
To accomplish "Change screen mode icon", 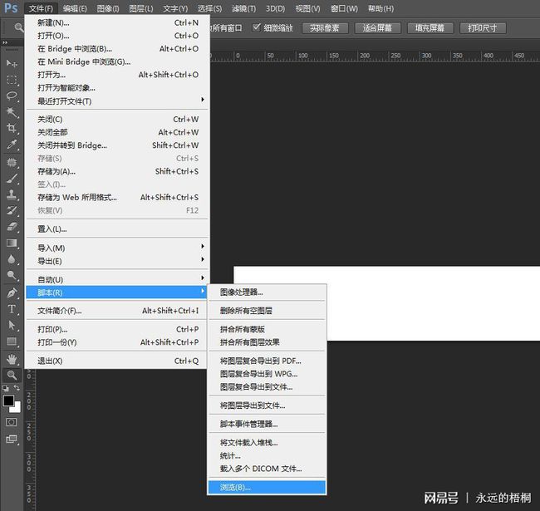I will point(12,439).
